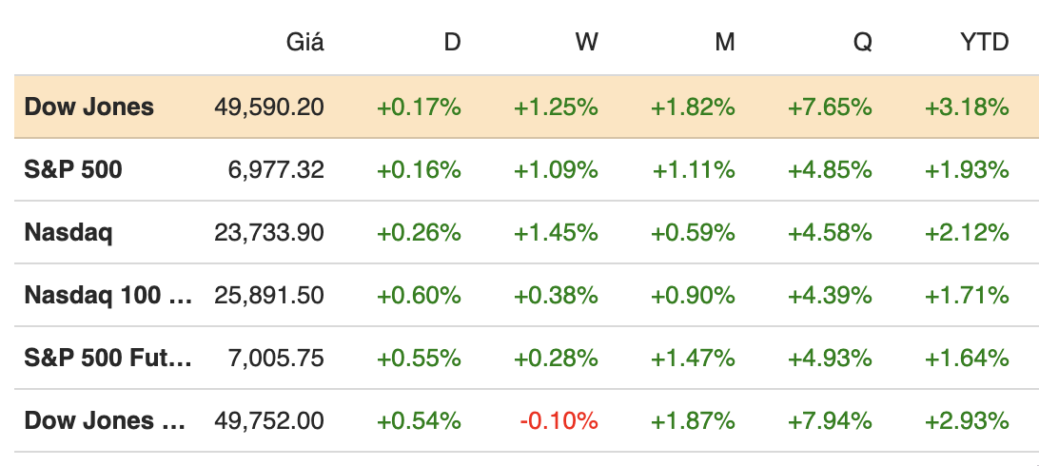Sort by the Giá column header
This screenshot has height=466, width=1039.
coord(304,43)
